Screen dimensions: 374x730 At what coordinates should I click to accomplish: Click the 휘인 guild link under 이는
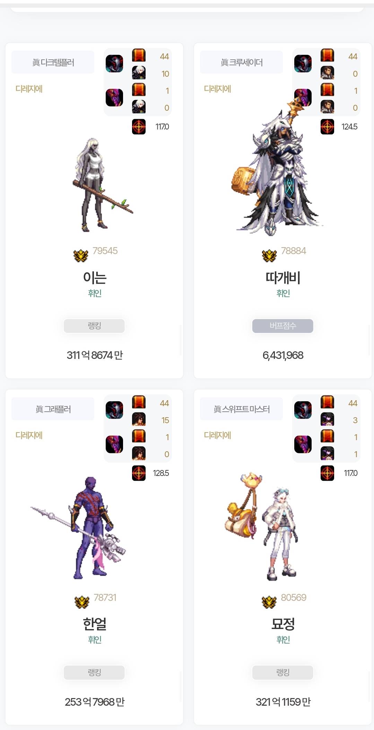point(95,293)
